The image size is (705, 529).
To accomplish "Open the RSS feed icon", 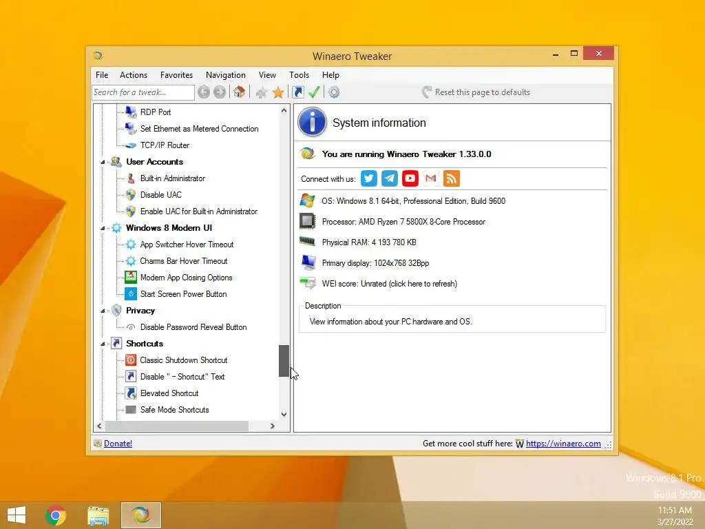I will (452, 178).
